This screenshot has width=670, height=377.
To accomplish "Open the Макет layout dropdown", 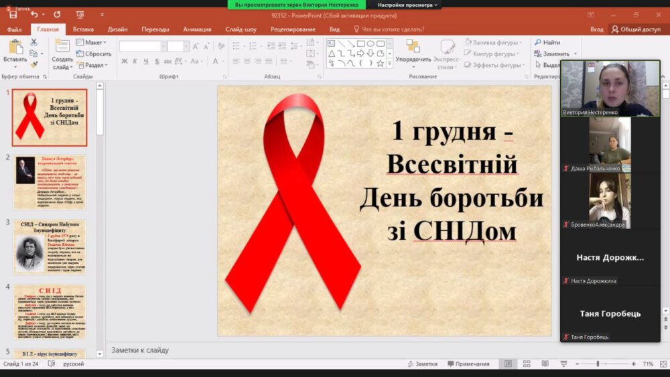I will tap(91, 42).
